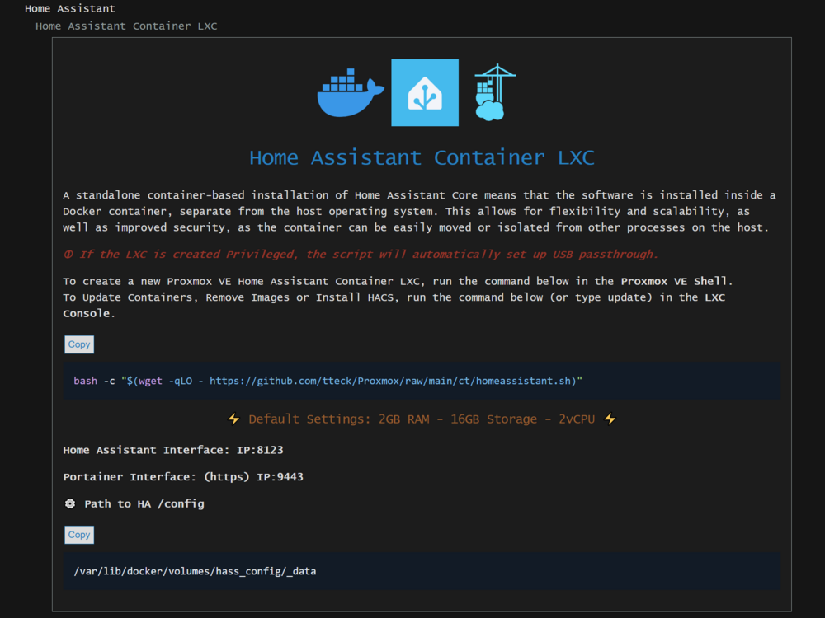
Task: Click the Portainer crane logo
Action: click(494, 93)
